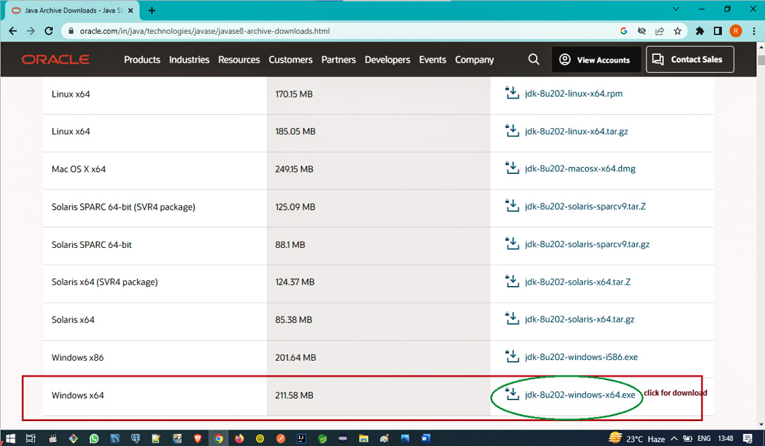This screenshot has width=765, height=446.
Task: Bookmark this page with the star icon
Action: pos(677,31)
